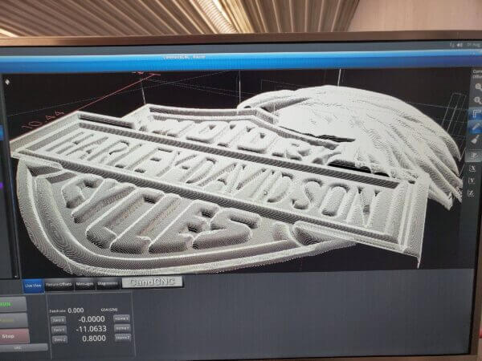Image resolution: width=482 pixels, height=361 pixels.
Task: Click the CandCNC logo button
Action: click(152, 282)
